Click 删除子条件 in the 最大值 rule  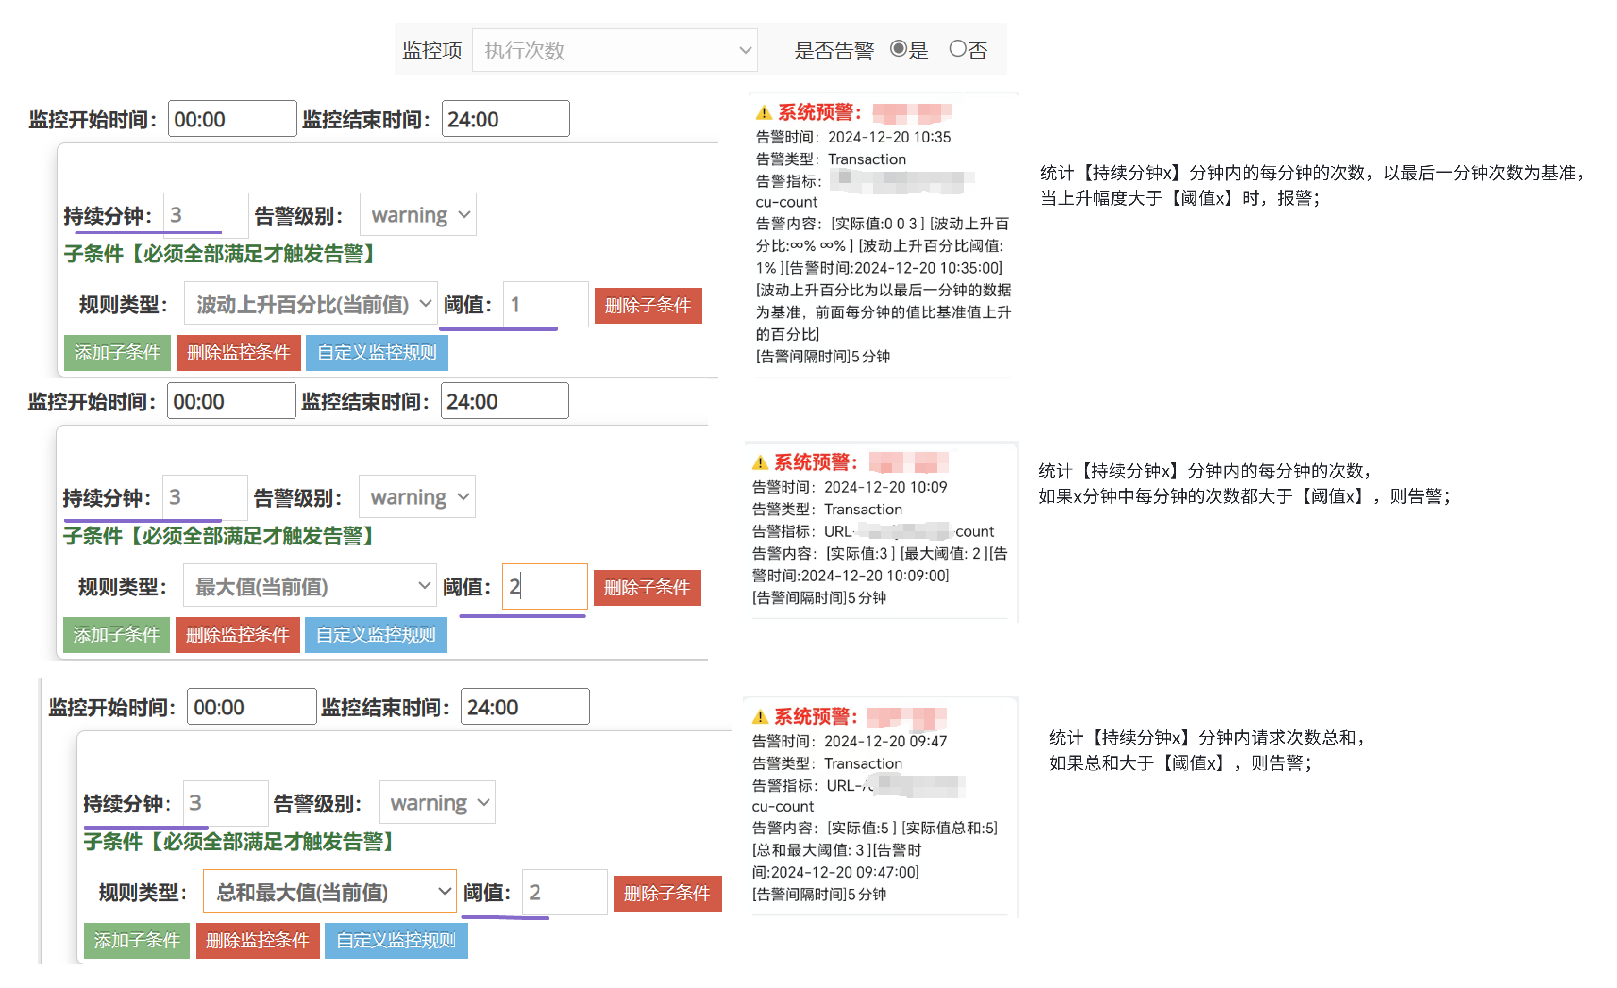tap(647, 587)
